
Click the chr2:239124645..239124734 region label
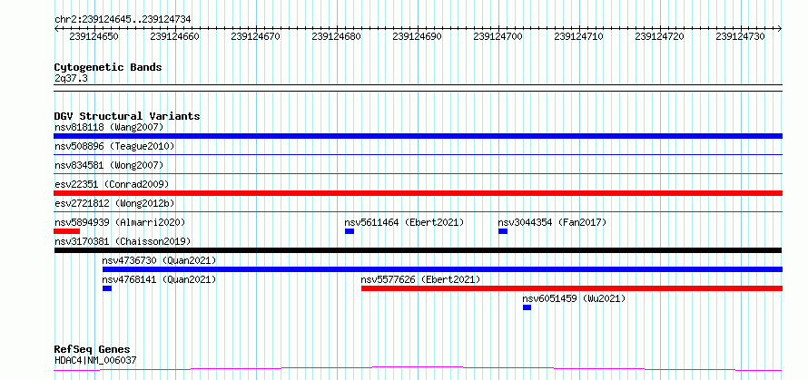tap(123, 19)
